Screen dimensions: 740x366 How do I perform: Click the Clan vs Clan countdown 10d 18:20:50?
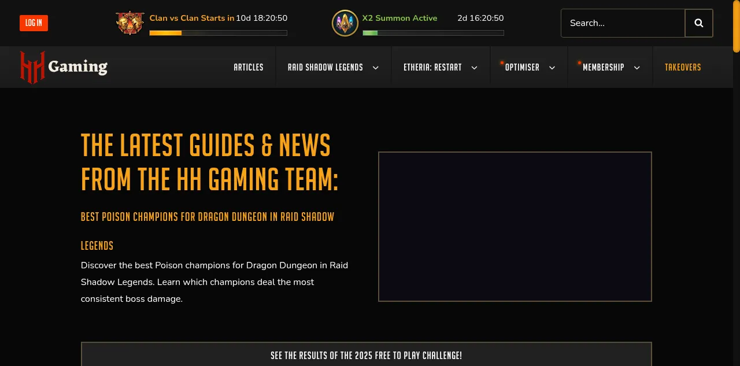point(262,18)
